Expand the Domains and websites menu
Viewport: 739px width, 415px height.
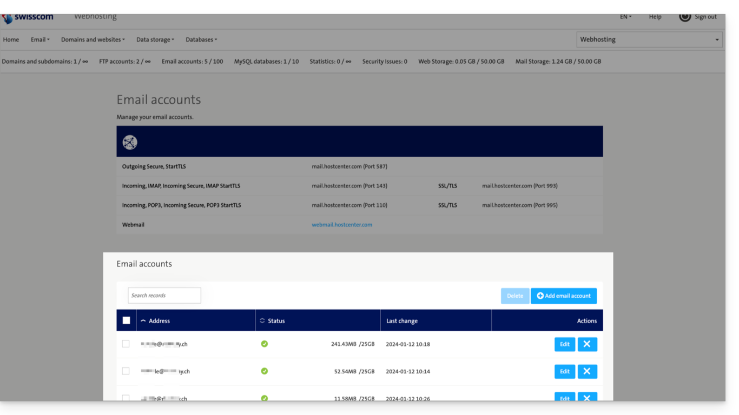click(x=93, y=39)
